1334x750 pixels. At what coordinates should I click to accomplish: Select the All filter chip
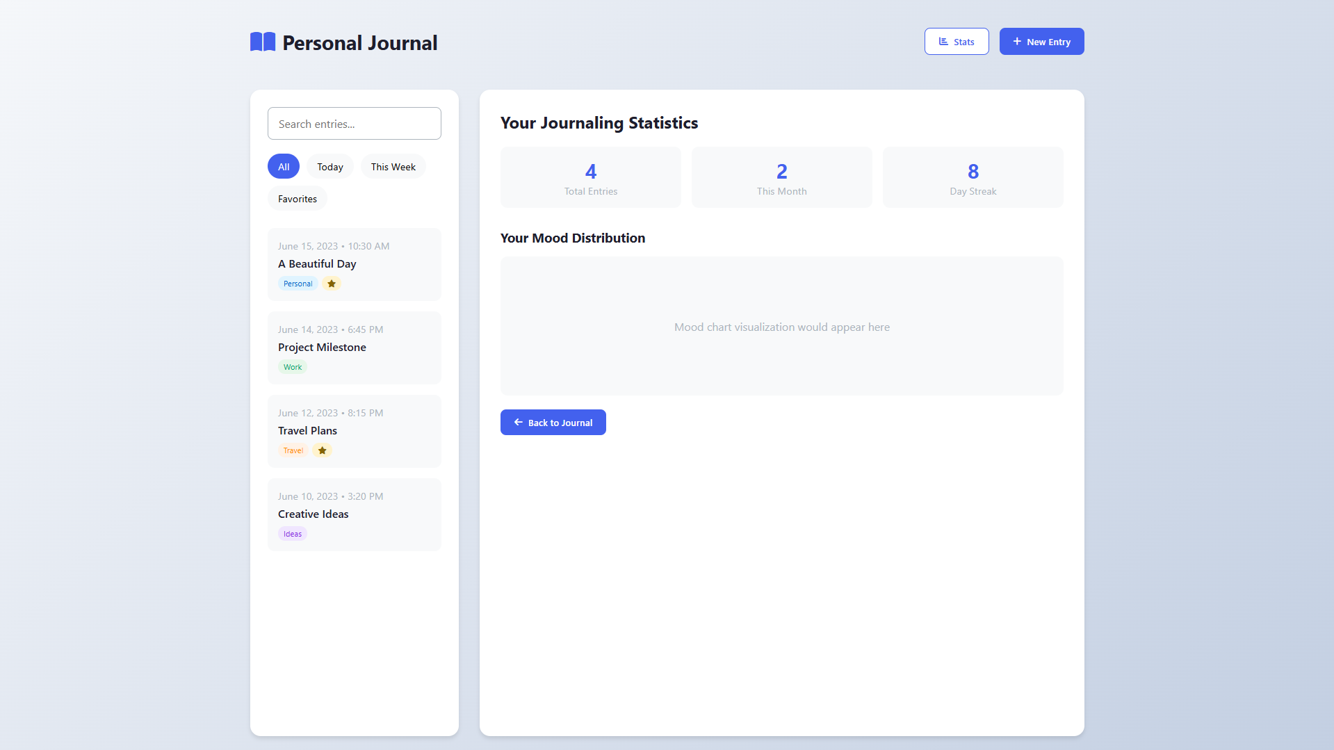pos(284,167)
